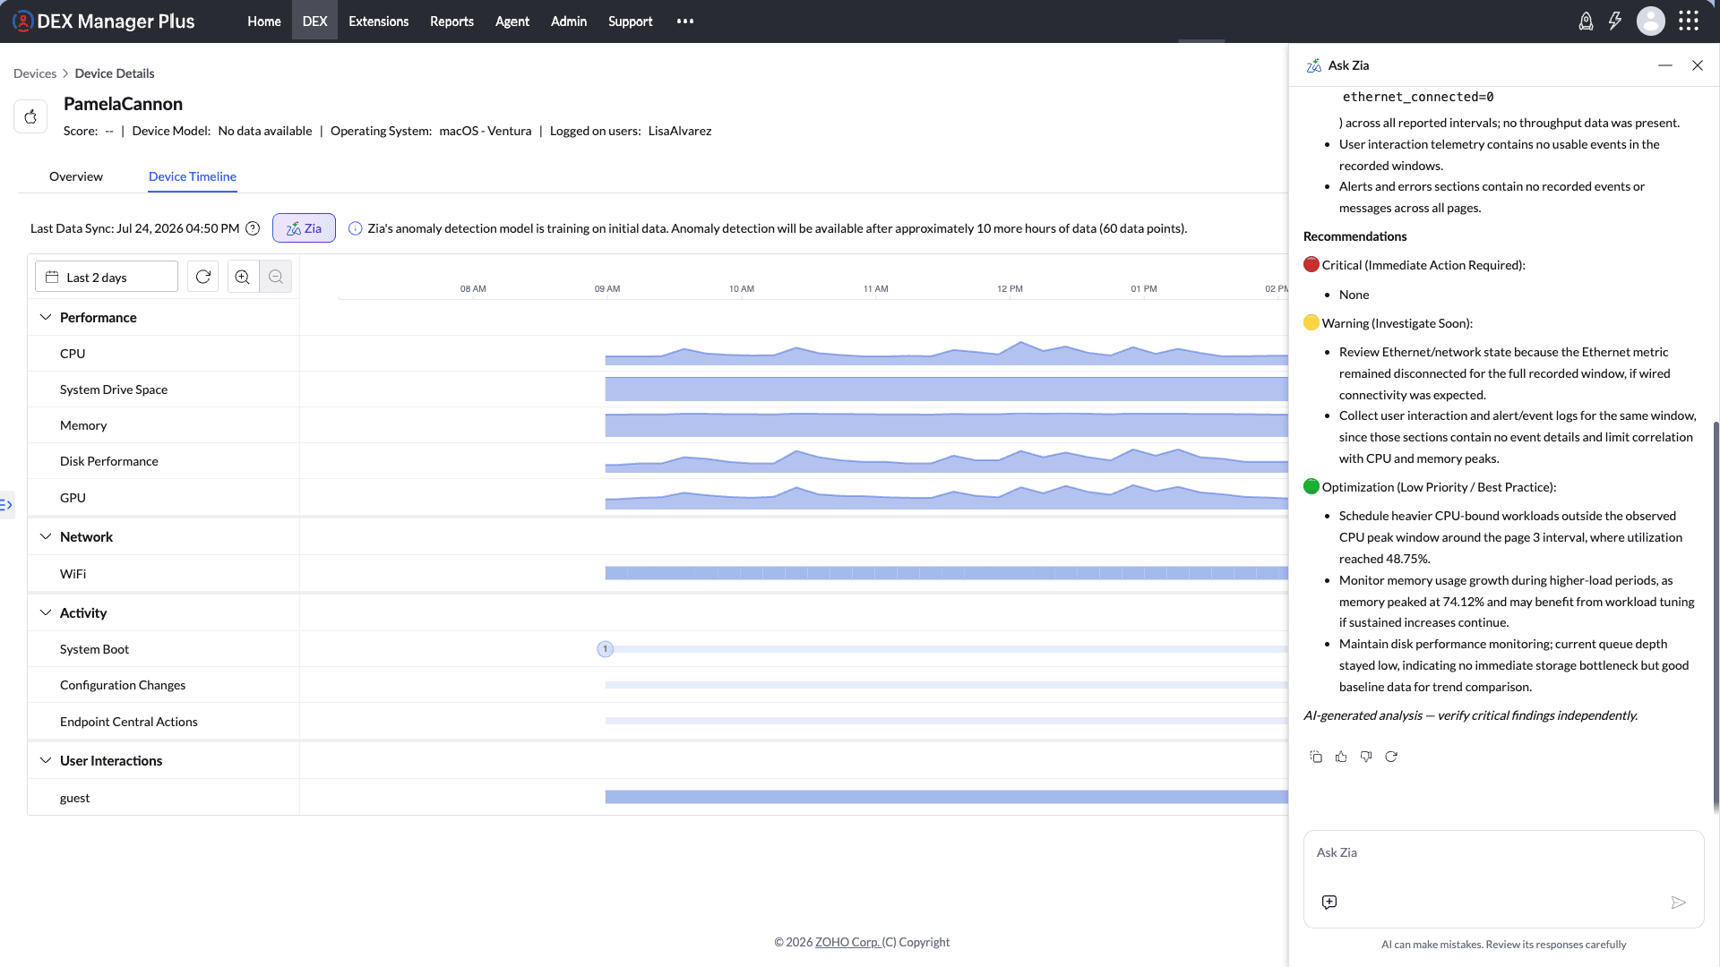This screenshot has height=967, width=1720.
Task: Click the more menu ellipsis in navbar
Action: 685,21
